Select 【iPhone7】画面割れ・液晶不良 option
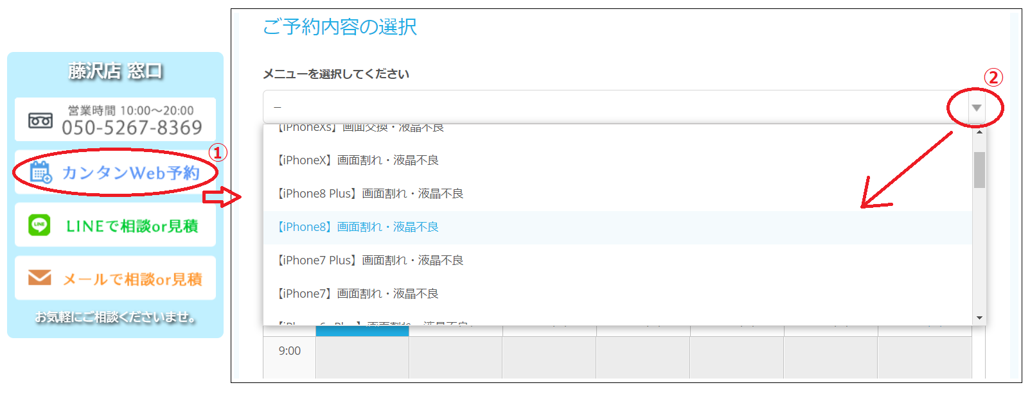1030x401 pixels. [617, 294]
